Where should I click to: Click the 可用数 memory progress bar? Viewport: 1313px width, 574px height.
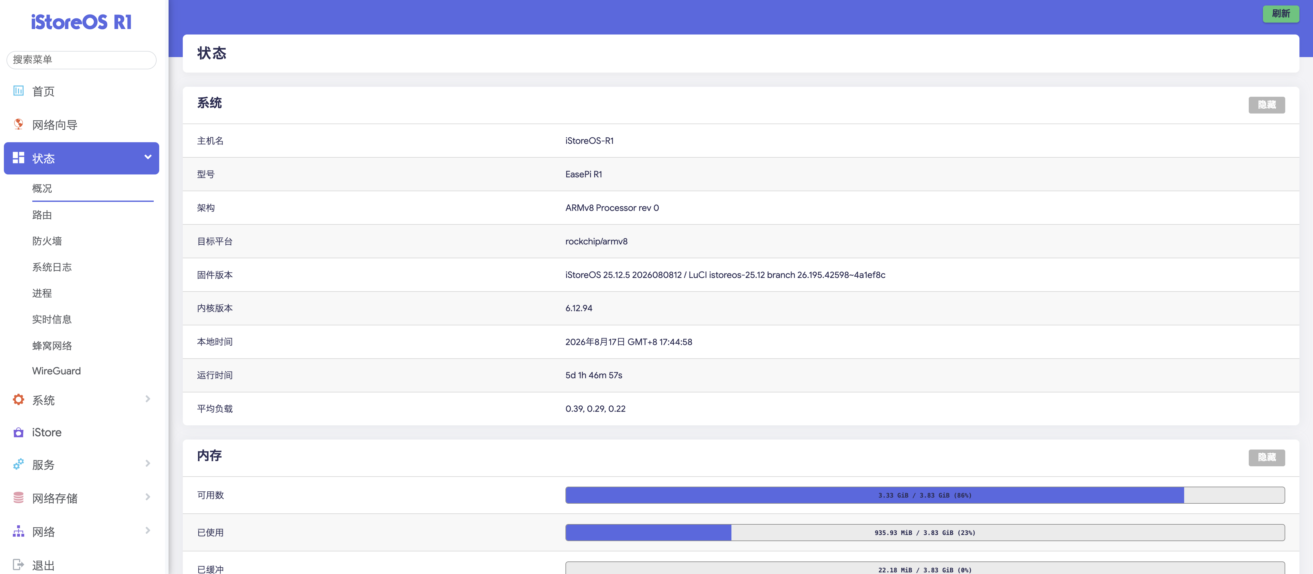coord(925,495)
